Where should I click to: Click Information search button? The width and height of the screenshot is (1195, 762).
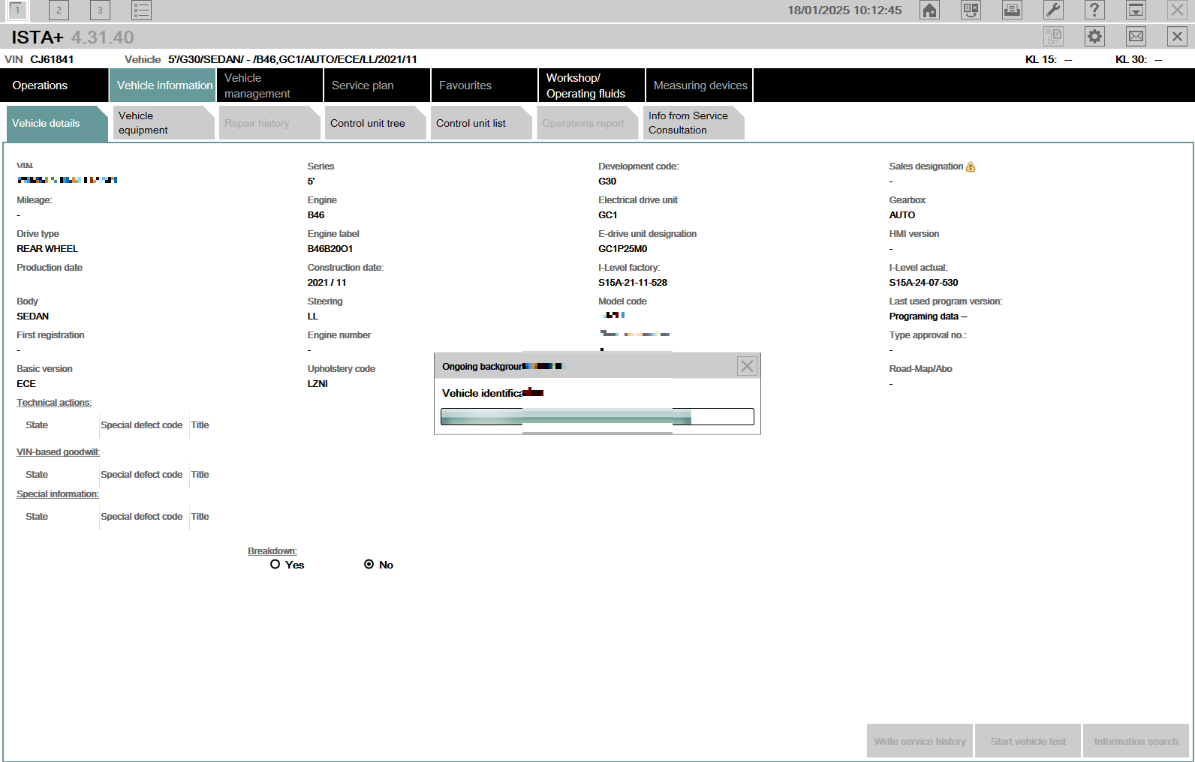[x=1136, y=741]
